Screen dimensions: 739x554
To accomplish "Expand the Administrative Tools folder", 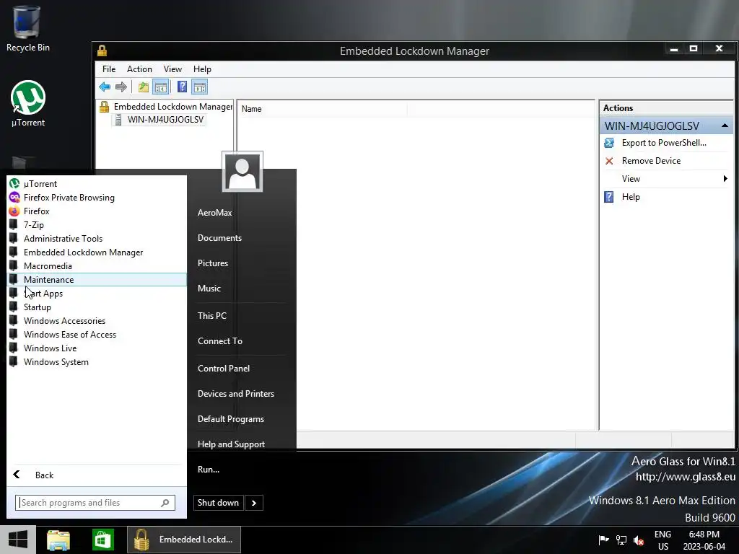I will [x=97, y=238].
